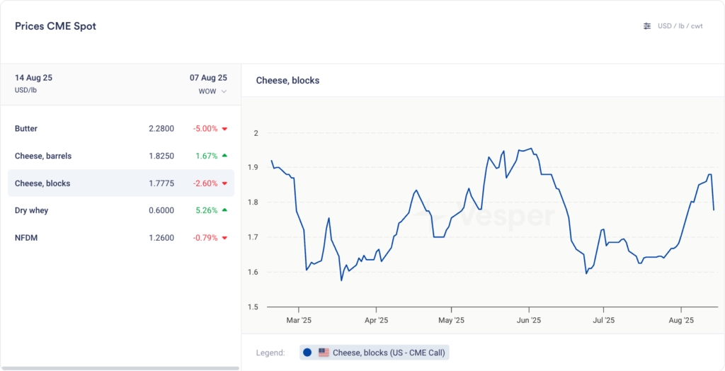Click the US flag icon in legend
The image size is (725, 371).
(x=324, y=353)
